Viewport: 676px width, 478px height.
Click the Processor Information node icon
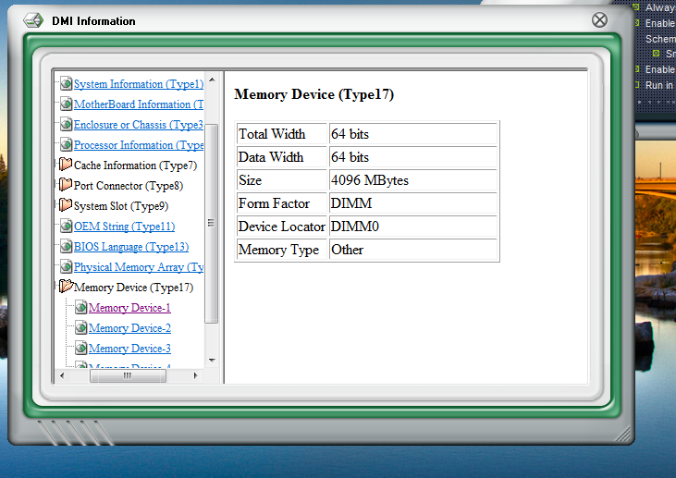(x=67, y=145)
